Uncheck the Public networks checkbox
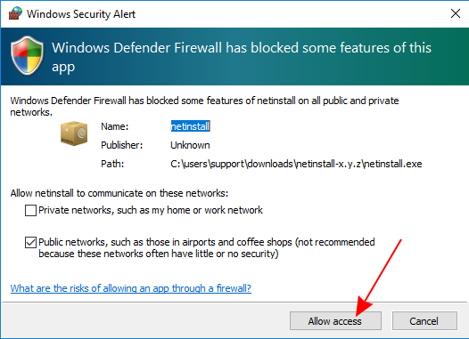 click(30, 242)
